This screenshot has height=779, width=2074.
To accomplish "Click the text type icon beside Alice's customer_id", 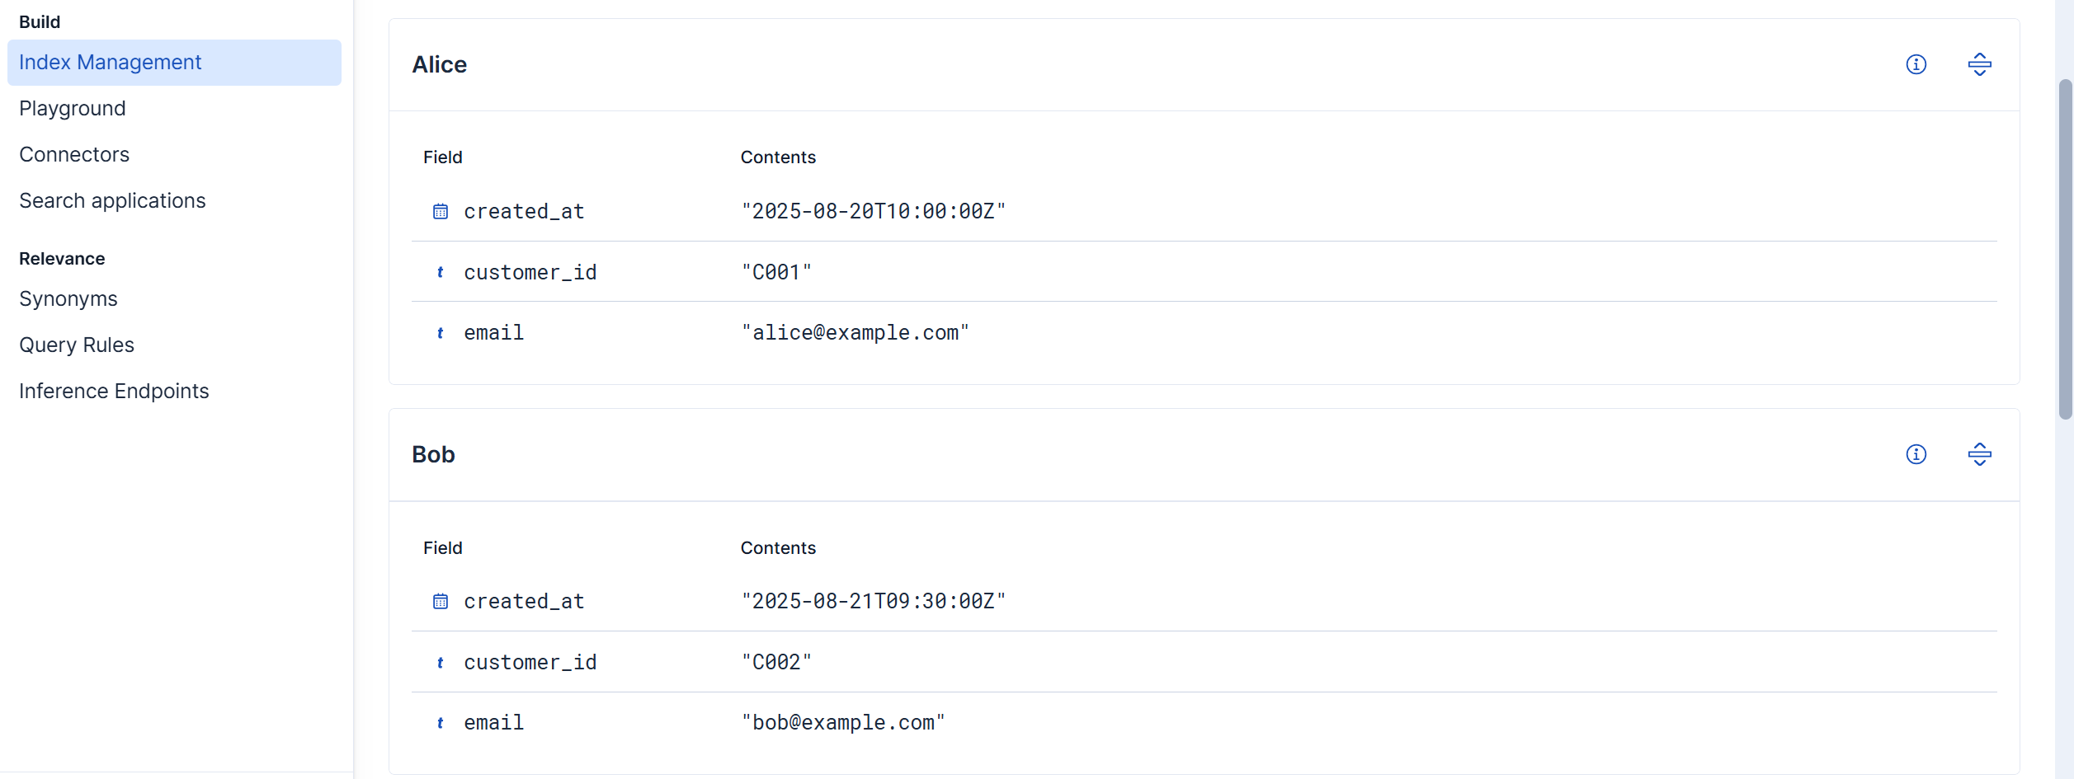I will [x=440, y=272].
